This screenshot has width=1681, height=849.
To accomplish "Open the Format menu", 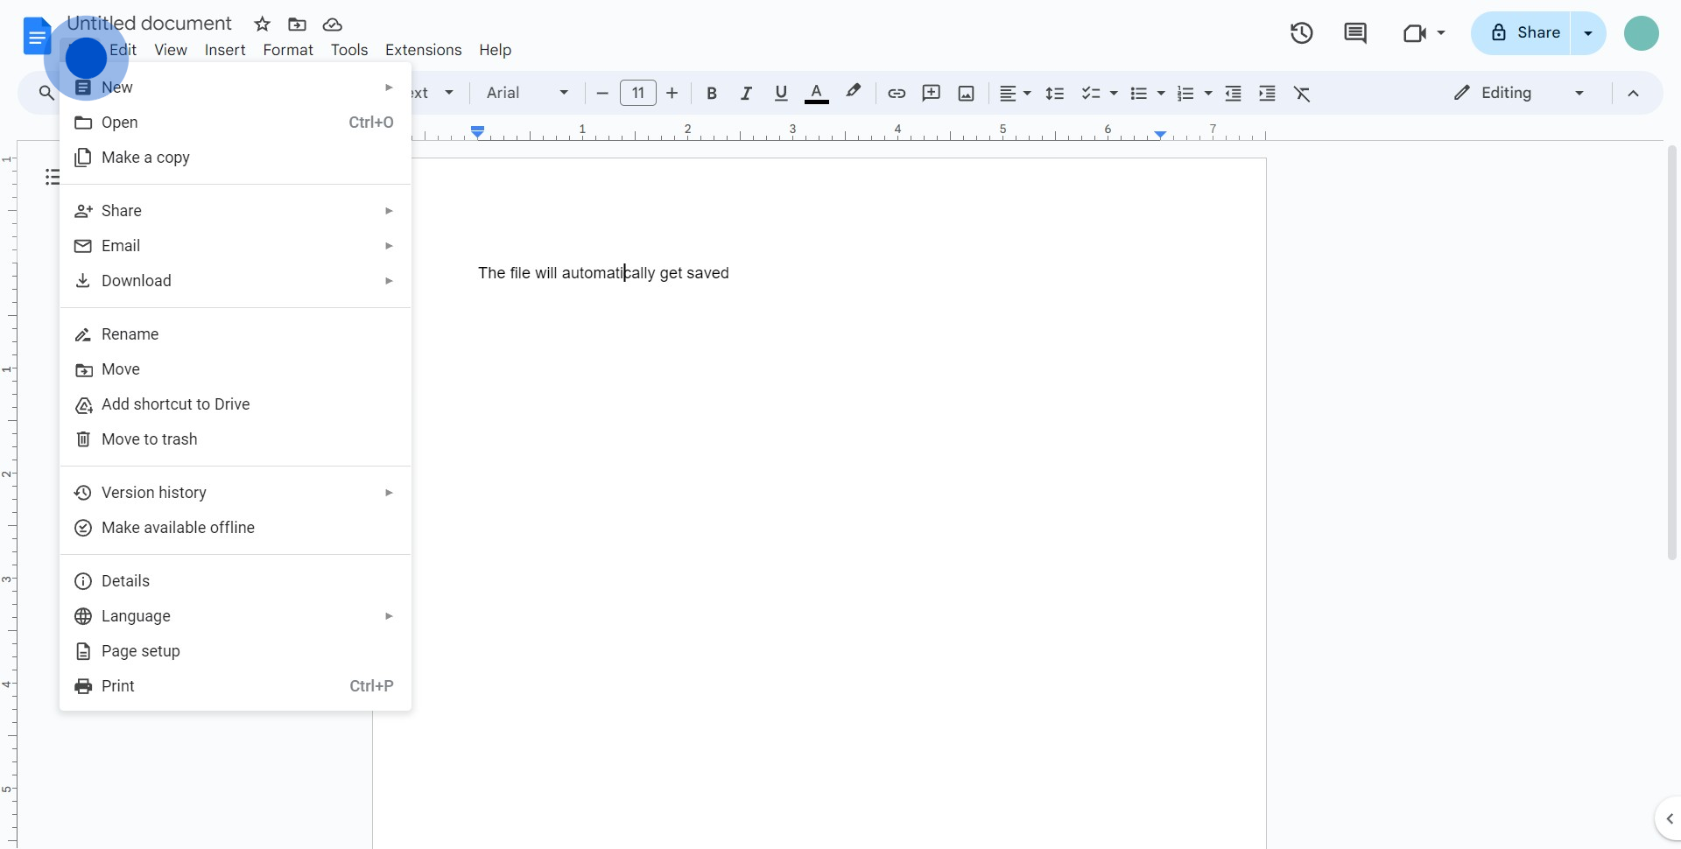I will click(x=288, y=50).
